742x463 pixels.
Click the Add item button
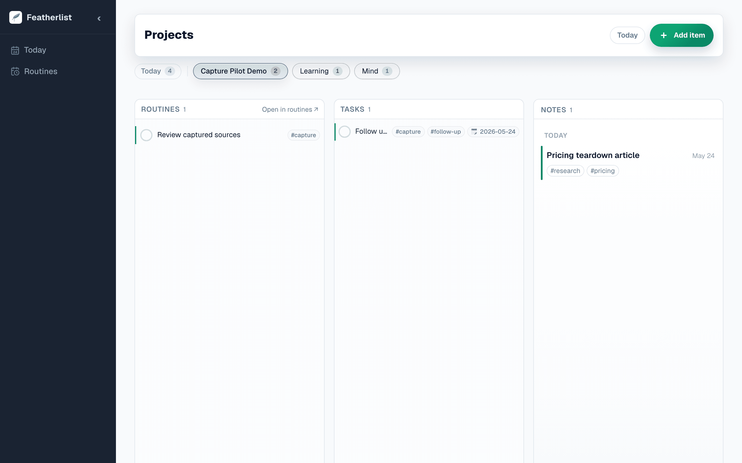pyautogui.click(x=681, y=35)
